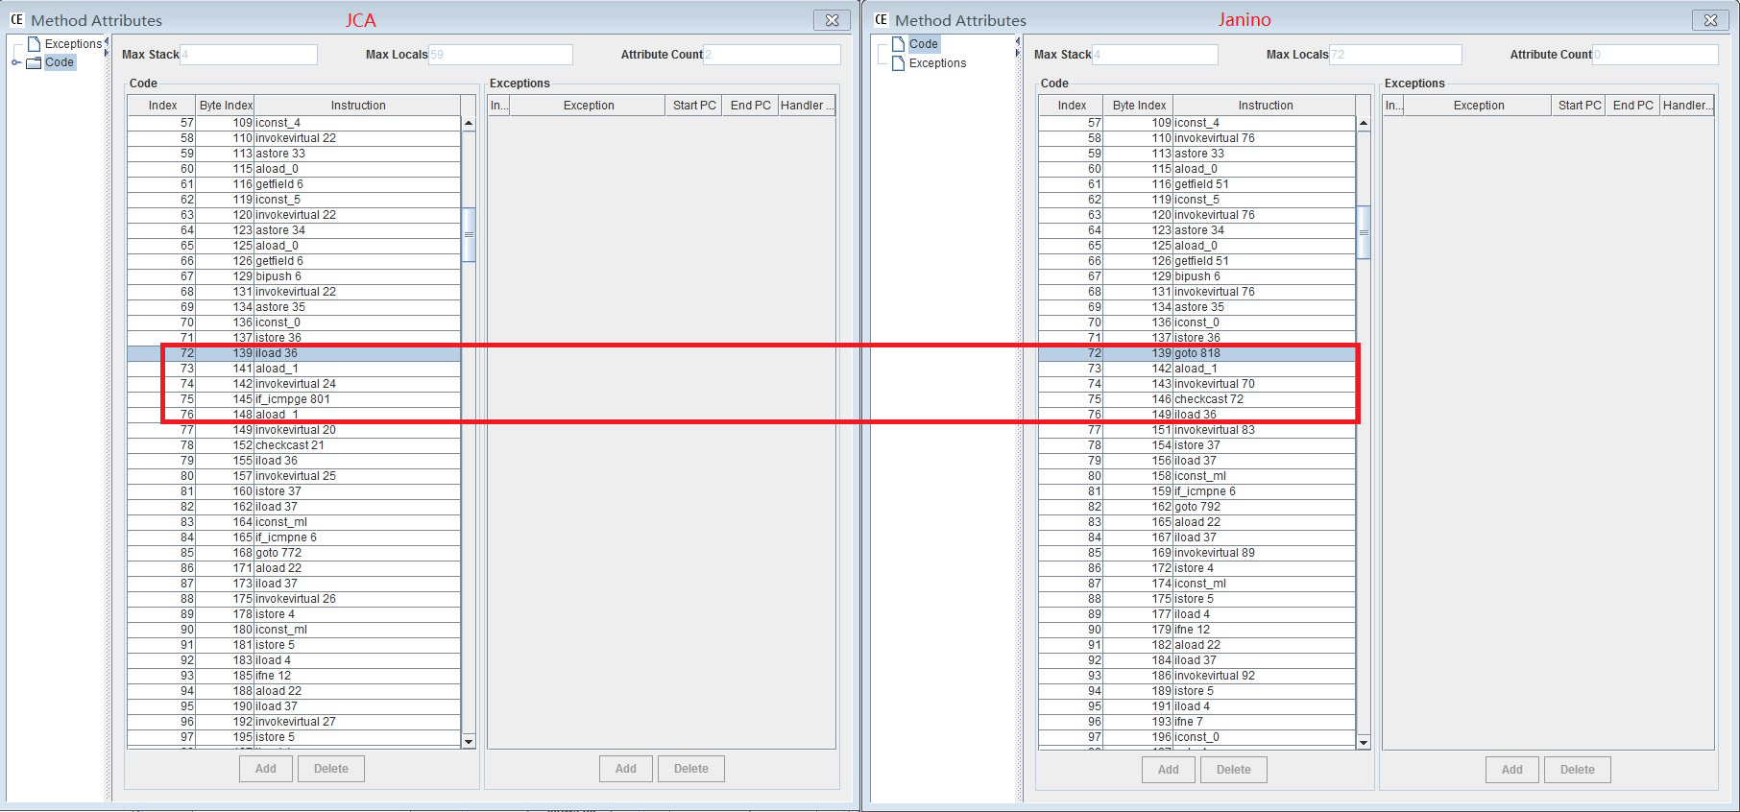Click Code document icon in Janino tree
Viewport: 1740px width, 812px height.
tap(899, 44)
